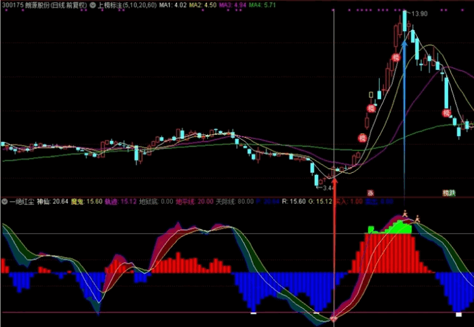This screenshot has height=327, width=474.
Task: Select the MA1: 4.02 value
Action: pos(173,5)
